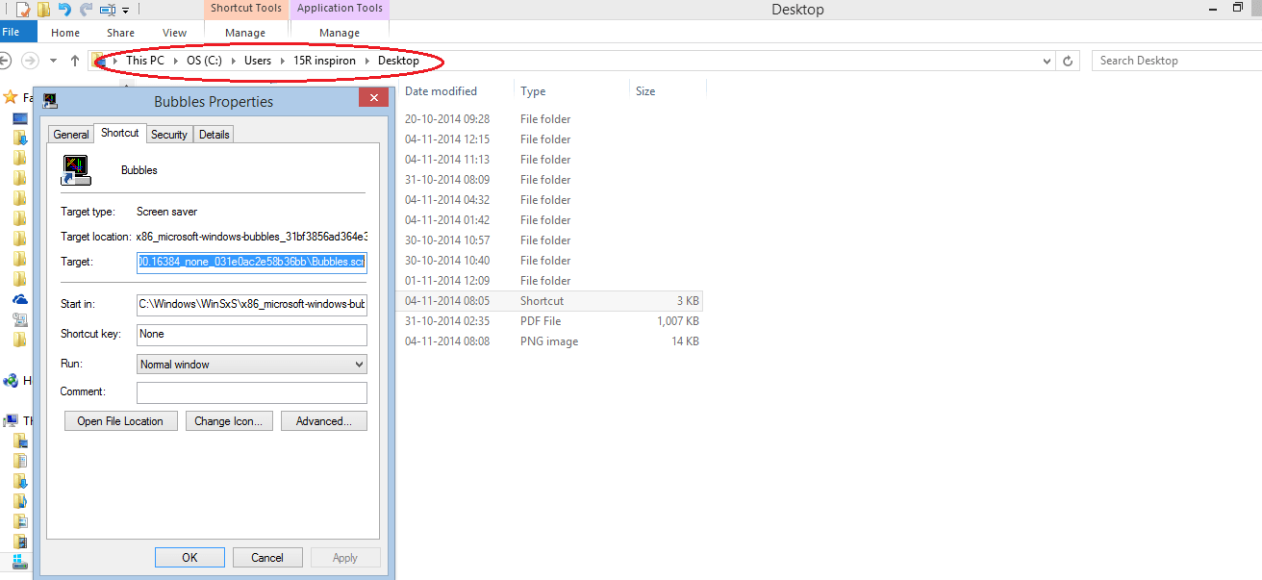This screenshot has width=1262, height=580.
Task: Click the Change Icon... button
Action: [x=229, y=421]
